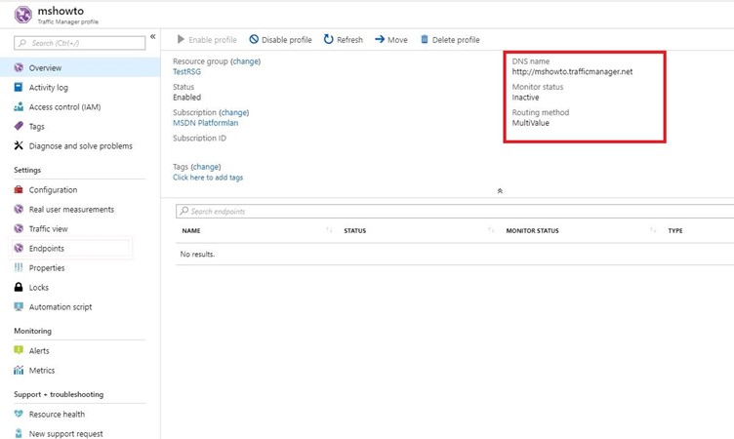The height and width of the screenshot is (439, 734).
Task: Click the Delete profile trash icon
Action: coord(425,40)
